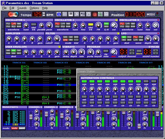The image size is (165, 139).
Task: Click the Dream Station title bar app icon
Action: pyautogui.click(x=3, y=3)
